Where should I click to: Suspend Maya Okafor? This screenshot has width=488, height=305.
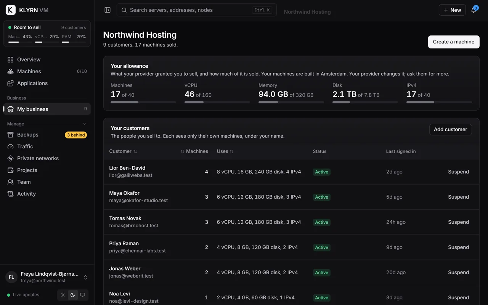pos(458,197)
